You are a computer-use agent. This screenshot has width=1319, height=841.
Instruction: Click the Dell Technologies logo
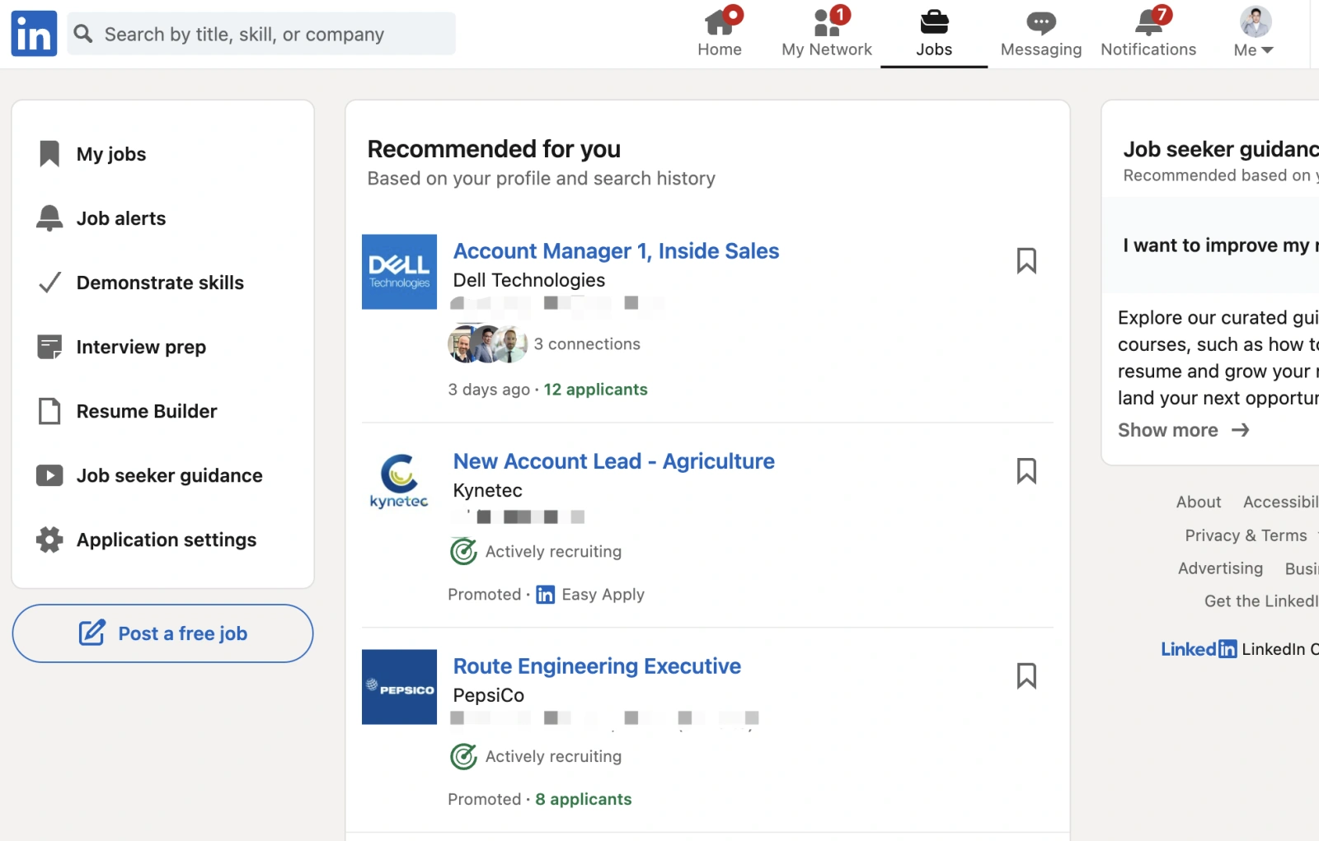tap(399, 272)
